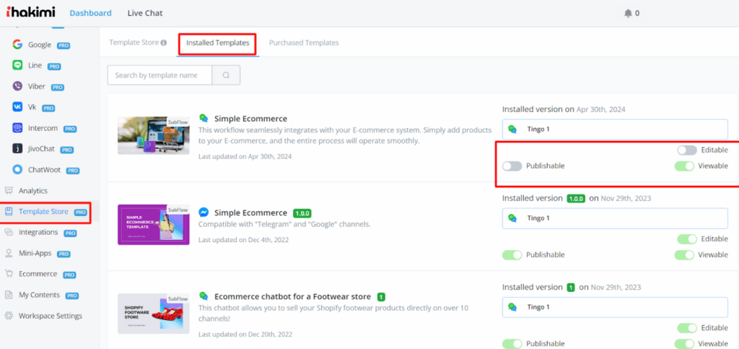Click the search by template name field
The image size is (739, 349).
(x=160, y=75)
